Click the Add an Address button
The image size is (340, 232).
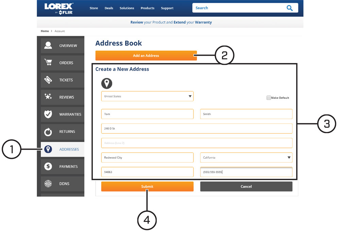[x=146, y=55]
